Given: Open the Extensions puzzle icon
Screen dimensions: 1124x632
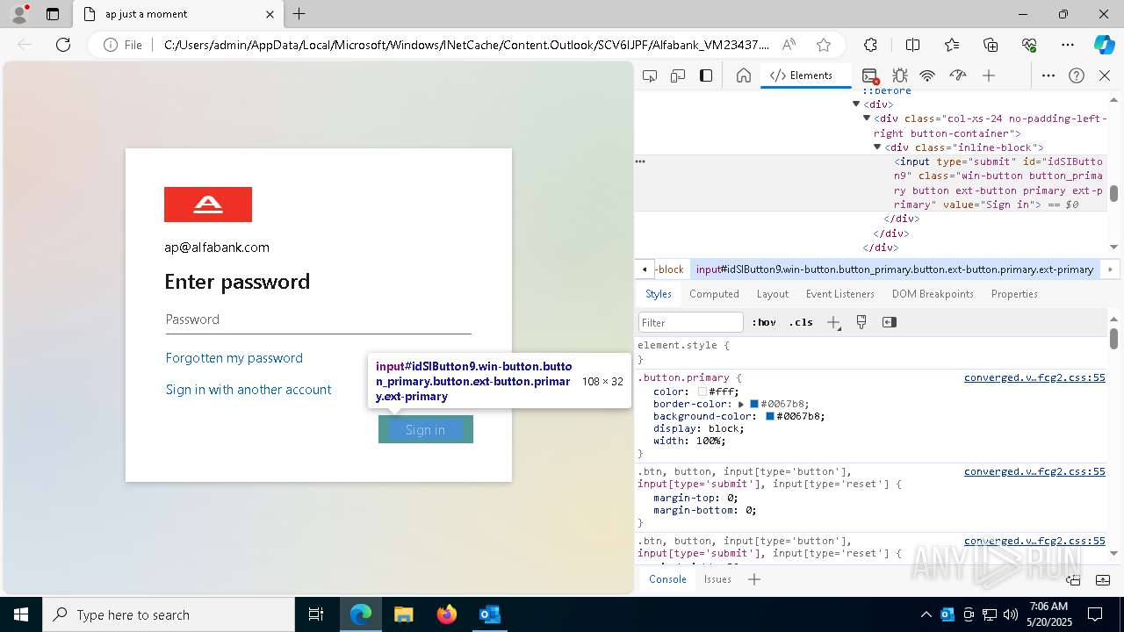Looking at the screenshot, I should tap(870, 45).
